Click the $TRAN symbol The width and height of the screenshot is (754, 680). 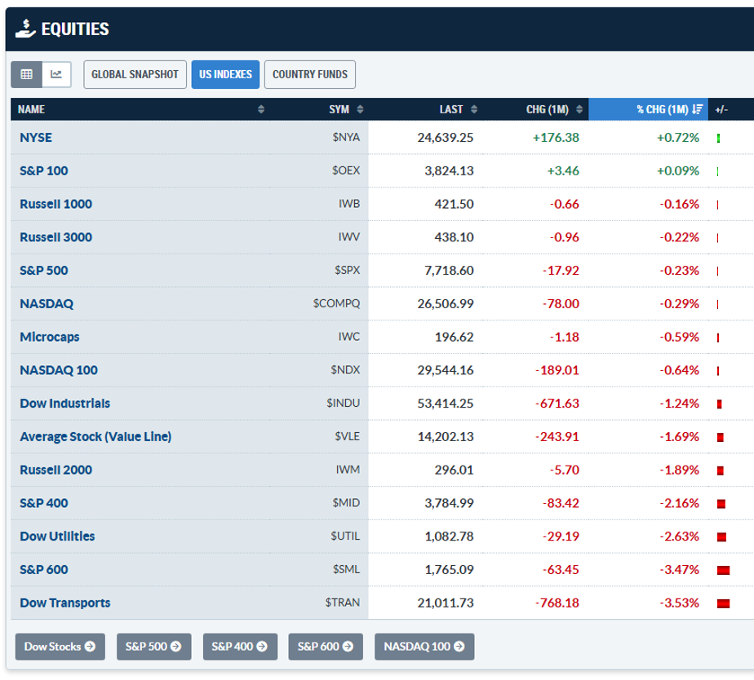pos(343,603)
